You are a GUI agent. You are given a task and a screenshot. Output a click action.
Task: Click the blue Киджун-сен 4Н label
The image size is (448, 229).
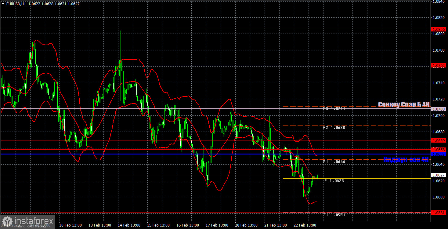click(x=406, y=159)
